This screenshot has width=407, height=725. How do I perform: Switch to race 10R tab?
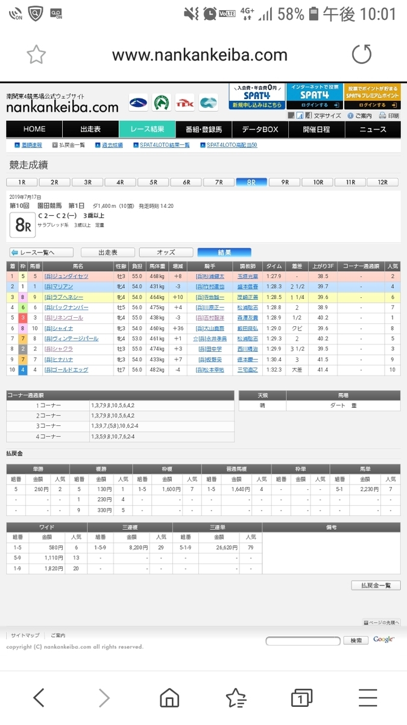(318, 182)
